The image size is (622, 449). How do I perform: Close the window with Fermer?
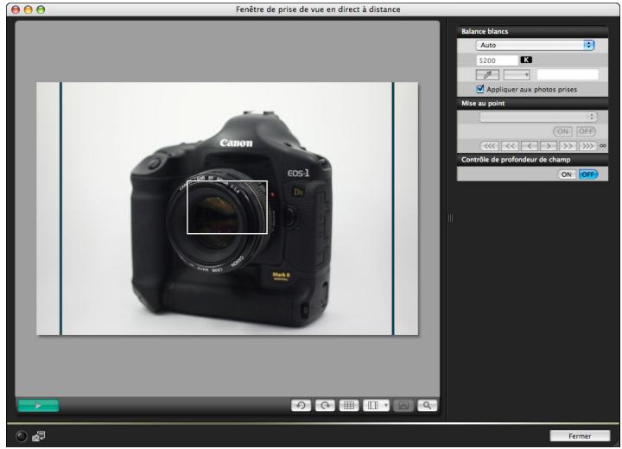(580, 436)
